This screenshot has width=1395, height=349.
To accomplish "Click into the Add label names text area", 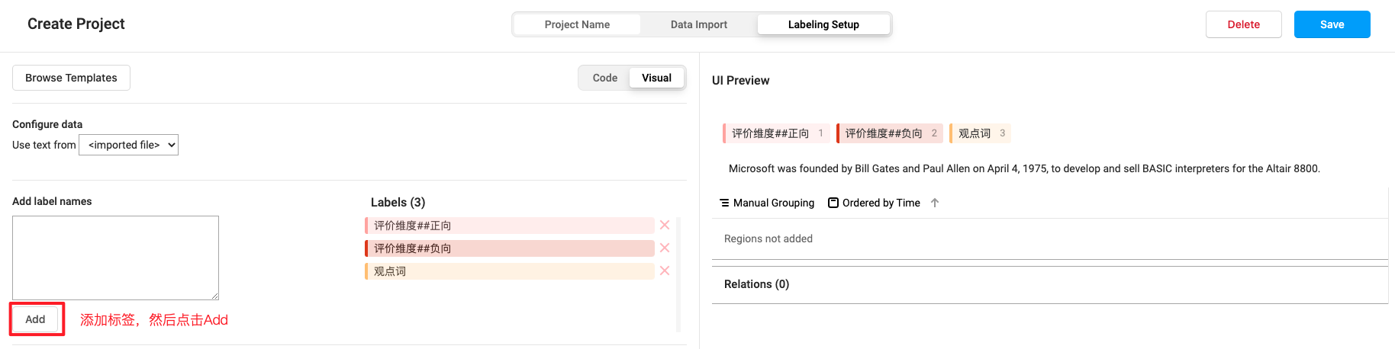I will (x=115, y=258).
